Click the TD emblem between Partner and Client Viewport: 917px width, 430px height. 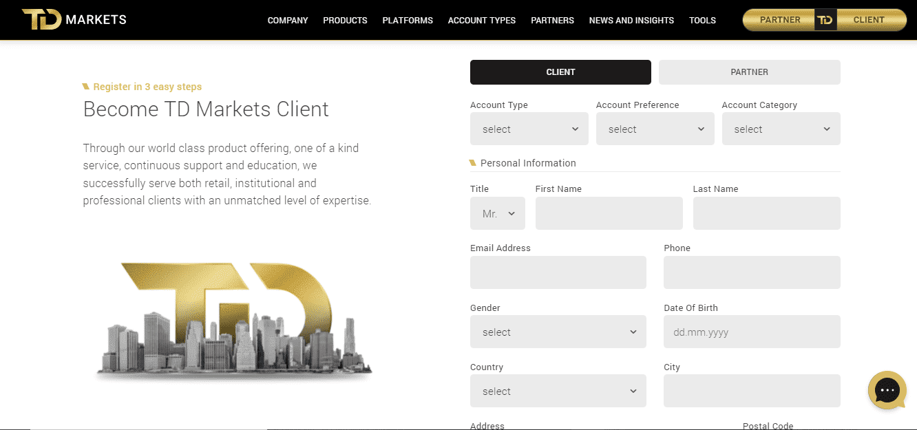pos(825,20)
